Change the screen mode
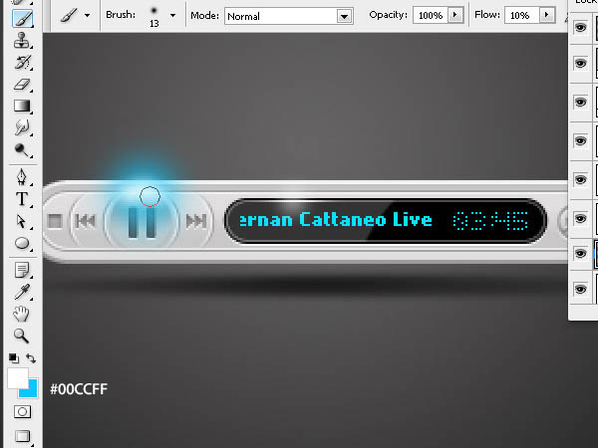This screenshot has height=448, width=598. point(23,436)
